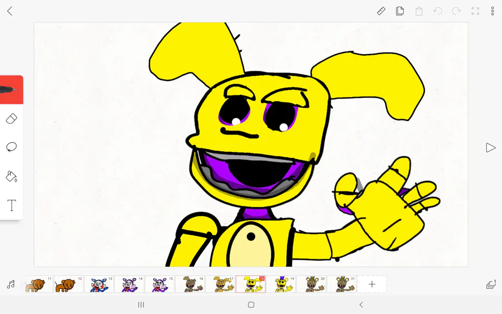The image size is (502, 314).
Task: Open the audio music track panel
Action: point(11,284)
